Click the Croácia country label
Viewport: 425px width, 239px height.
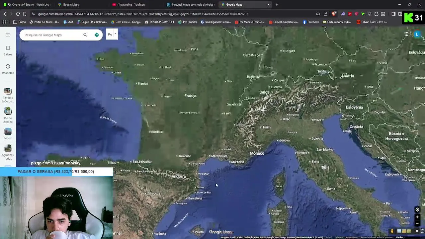pyautogui.click(x=356, y=126)
